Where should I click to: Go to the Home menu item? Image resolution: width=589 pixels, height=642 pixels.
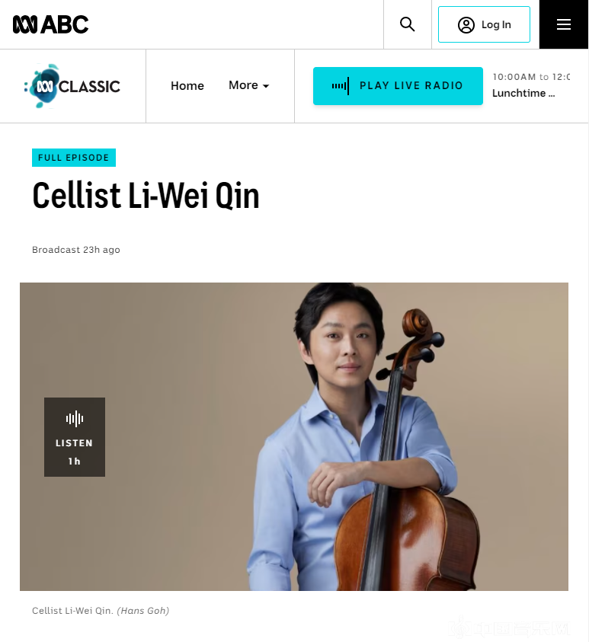coord(187,85)
